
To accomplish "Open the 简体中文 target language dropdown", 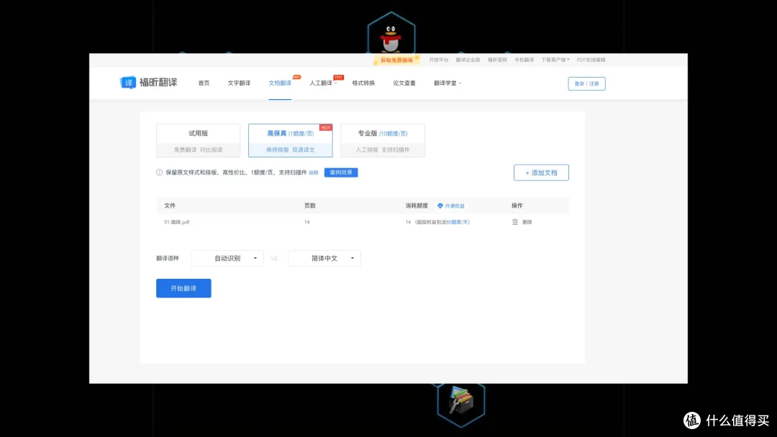I will click(x=324, y=258).
